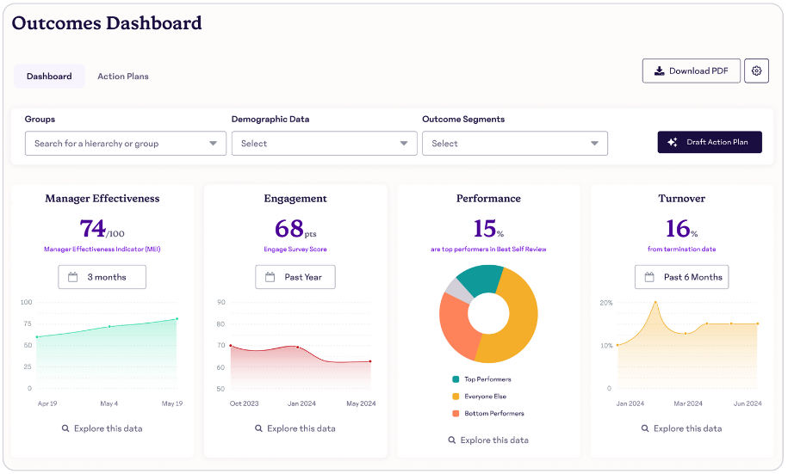
Task: Change the 3 months time range
Action: click(102, 277)
